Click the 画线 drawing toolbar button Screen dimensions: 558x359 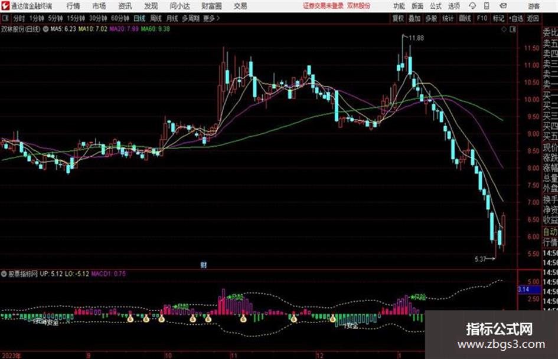tap(465, 18)
